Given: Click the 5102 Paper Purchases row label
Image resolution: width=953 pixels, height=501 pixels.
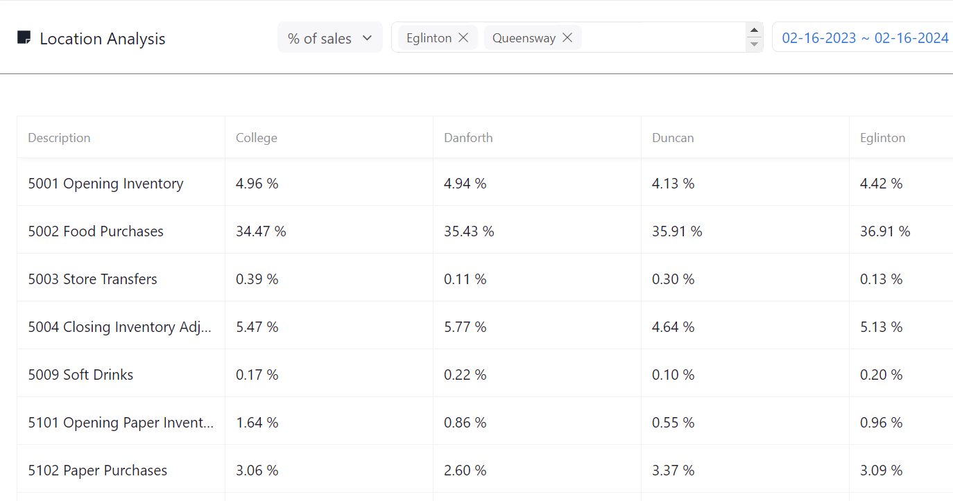Looking at the screenshot, I should (97, 471).
